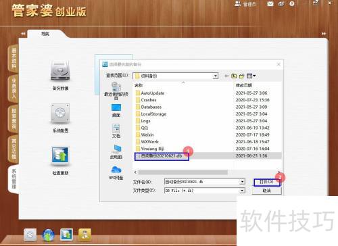Select 此电脑 in places bar
This screenshot has width=338, height=246.
coord(116,152)
